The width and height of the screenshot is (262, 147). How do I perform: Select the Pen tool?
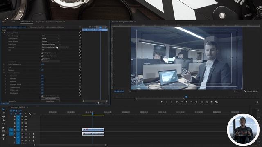coord(3,127)
